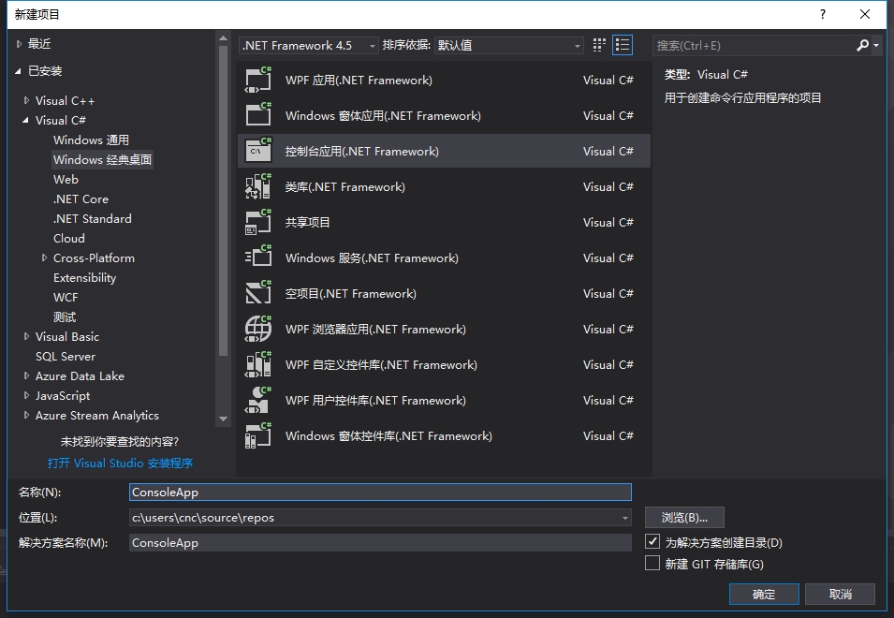This screenshot has width=894, height=618.
Task: Collapse the Visual C# node
Action: (25, 120)
